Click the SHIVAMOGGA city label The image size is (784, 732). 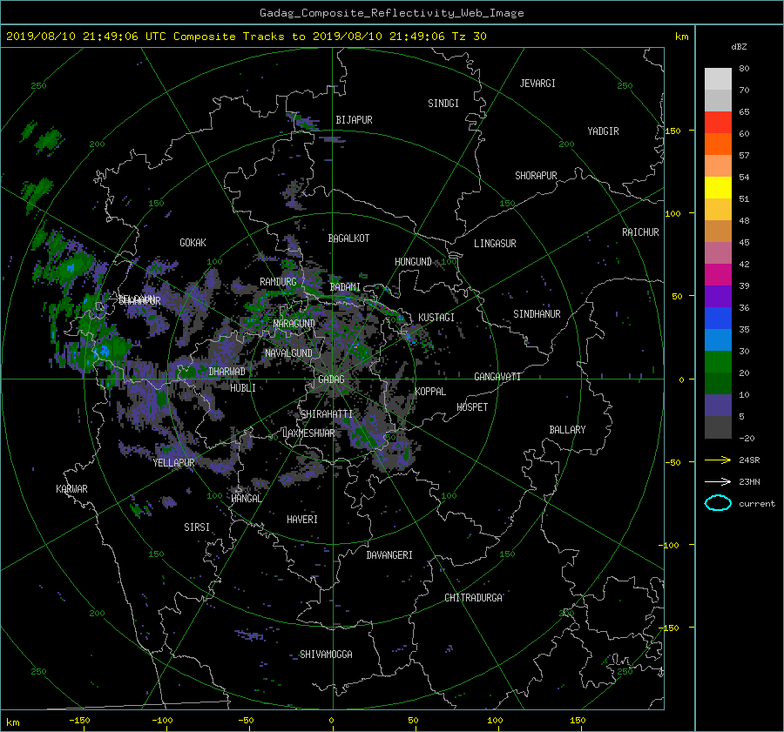326,654
